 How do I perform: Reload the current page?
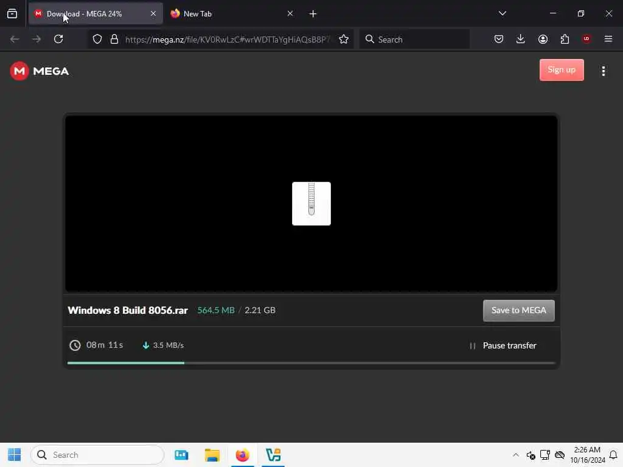[58, 39]
